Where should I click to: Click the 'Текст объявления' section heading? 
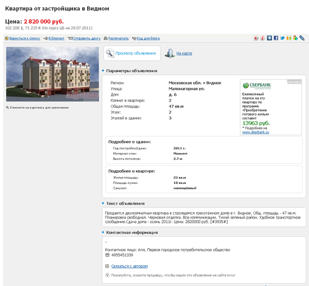click(125, 204)
